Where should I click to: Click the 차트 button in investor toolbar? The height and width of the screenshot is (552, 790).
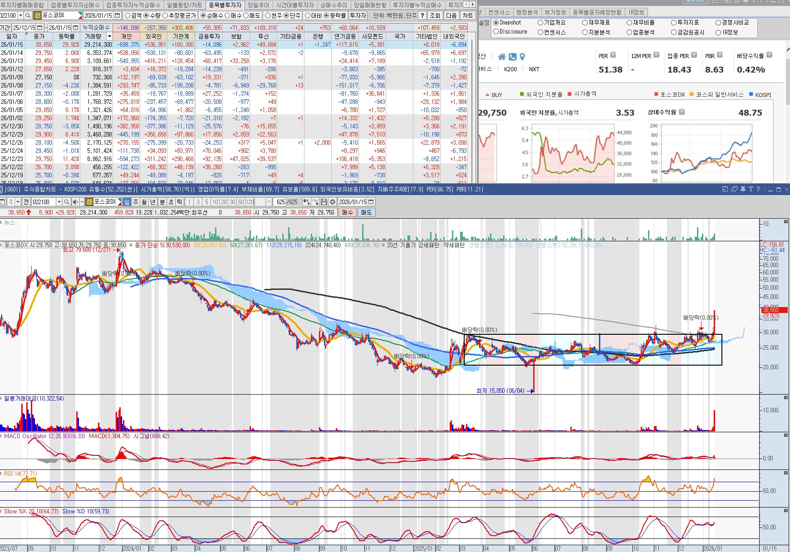pos(467,15)
